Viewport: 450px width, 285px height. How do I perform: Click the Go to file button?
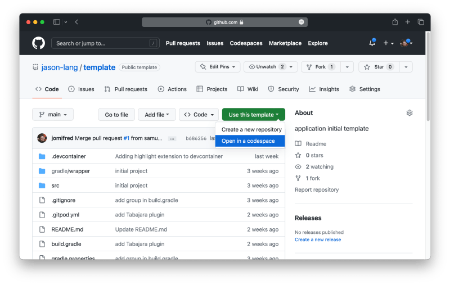coord(116,115)
